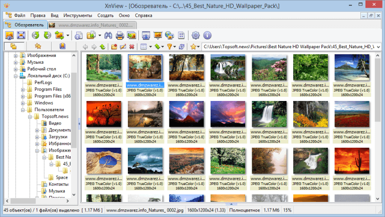The width and height of the screenshot is (385, 217).
Task: Switch to www.dmzwarez.info_Natures_0002 image tab
Action: coord(92,25)
